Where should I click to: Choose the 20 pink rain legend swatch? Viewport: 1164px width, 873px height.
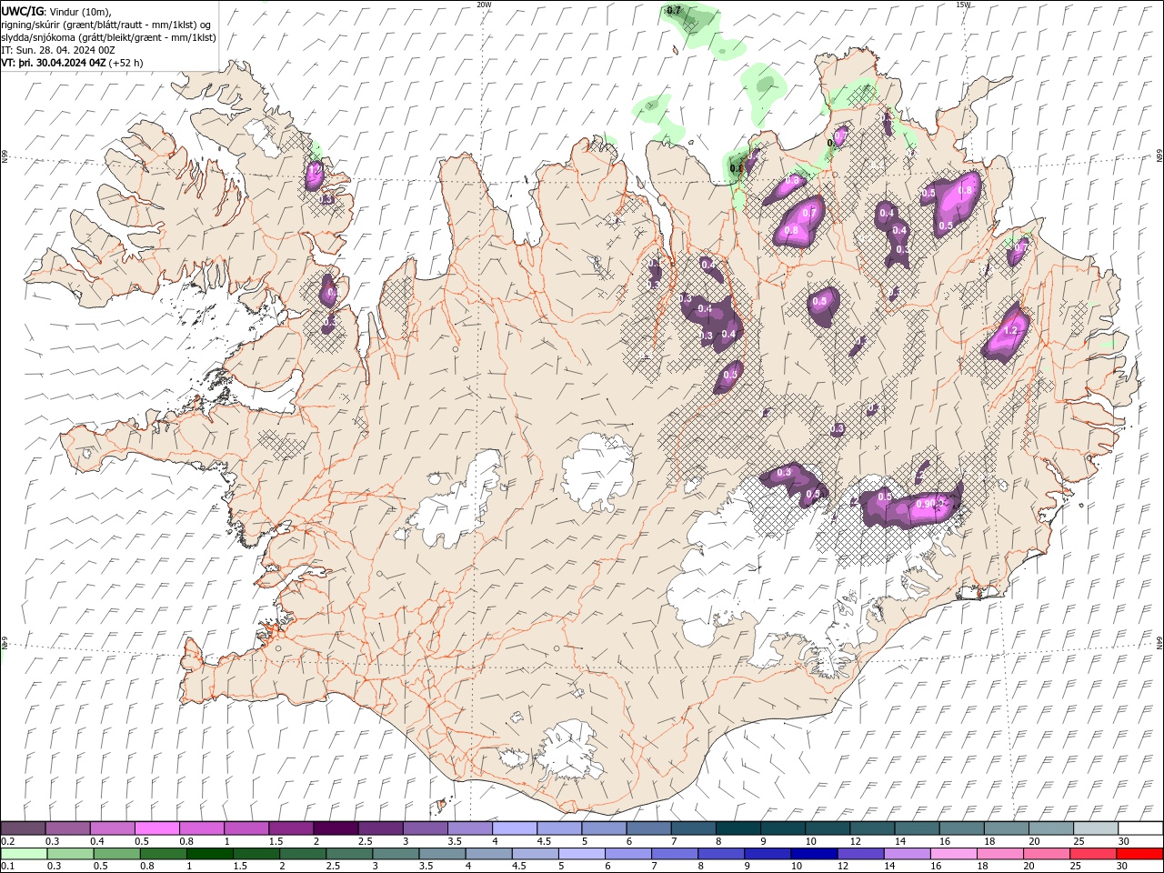(x=1046, y=854)
